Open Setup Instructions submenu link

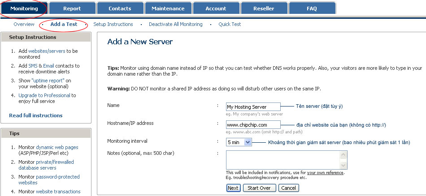tap(113, 24)
